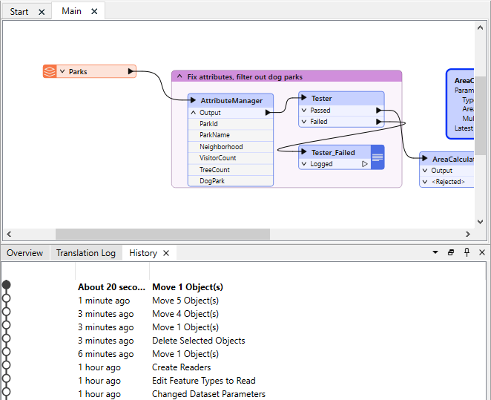The width and height of the screenshot is (491, 400).
Task: Click the canvas horizontal scrollbar thumb
Action: pos(162,235)
